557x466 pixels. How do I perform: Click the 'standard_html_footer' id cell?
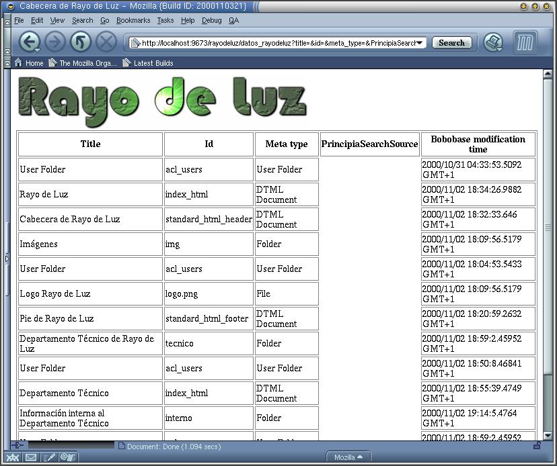pos(209,318)
